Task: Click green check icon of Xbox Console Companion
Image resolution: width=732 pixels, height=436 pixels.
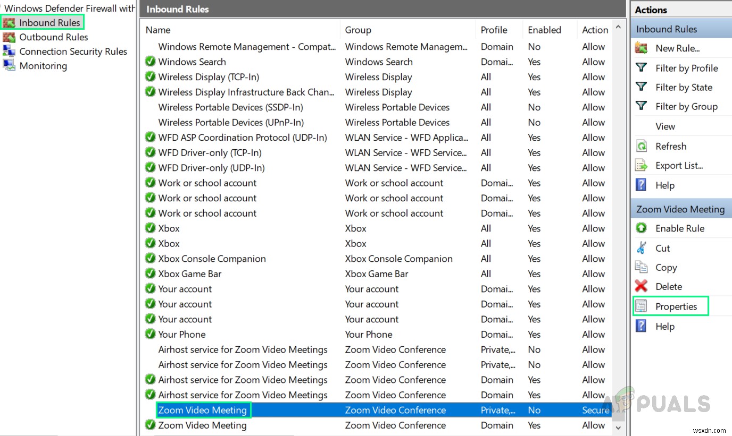Action: pos(150,259)
